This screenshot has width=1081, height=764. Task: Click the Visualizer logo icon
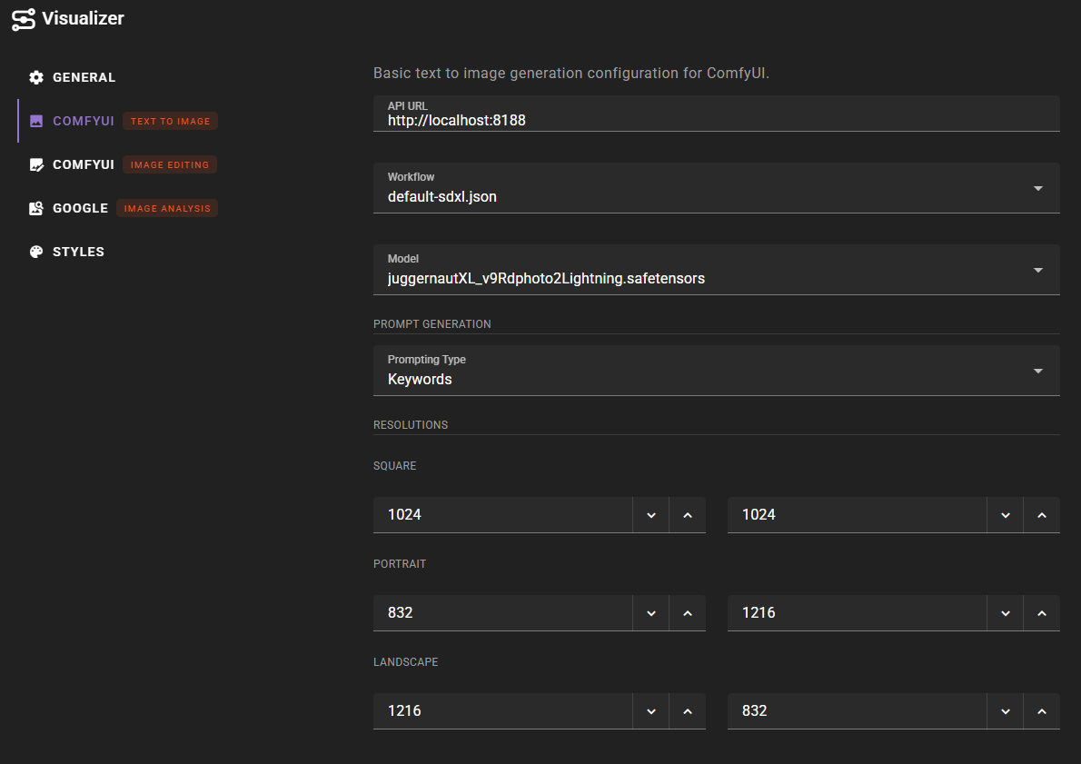[24, 18]
